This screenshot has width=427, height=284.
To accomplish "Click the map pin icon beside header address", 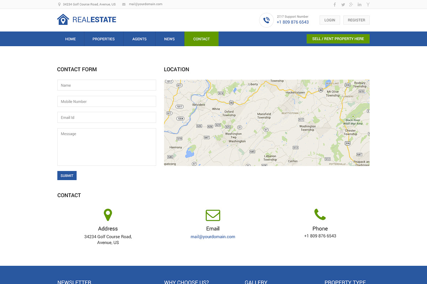I will tap(59, 5).
